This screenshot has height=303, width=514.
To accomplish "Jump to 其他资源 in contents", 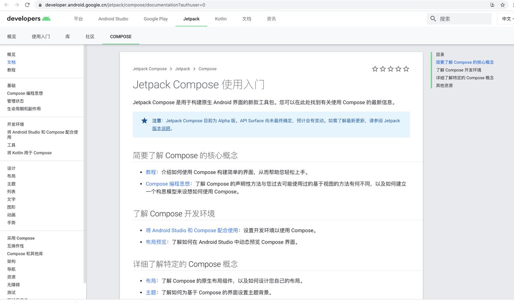I will (x=444, y=85).
